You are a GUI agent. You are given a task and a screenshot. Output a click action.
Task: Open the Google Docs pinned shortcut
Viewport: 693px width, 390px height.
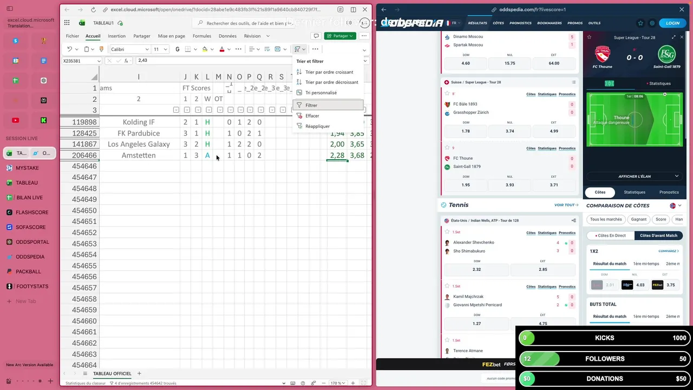click(44, 61)
